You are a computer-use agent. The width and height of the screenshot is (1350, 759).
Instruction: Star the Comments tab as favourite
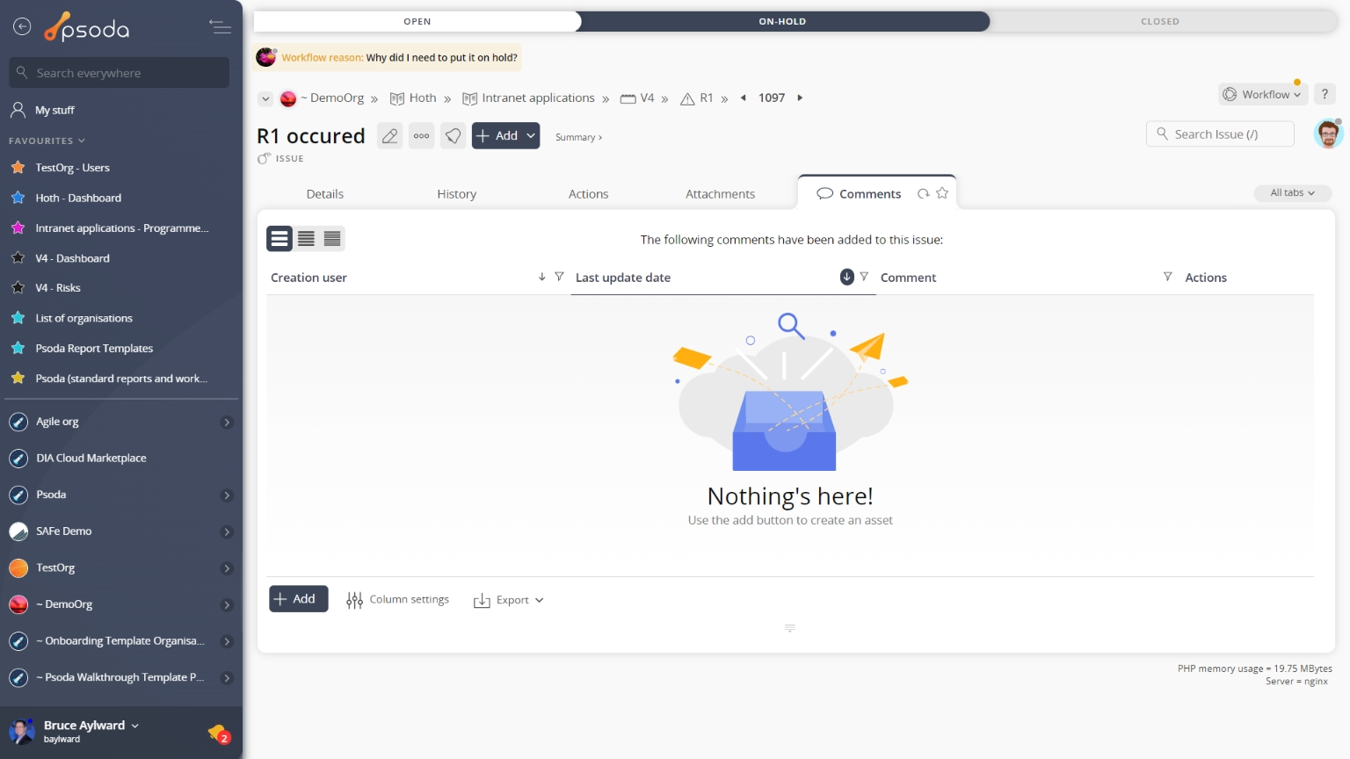[942, 193]
